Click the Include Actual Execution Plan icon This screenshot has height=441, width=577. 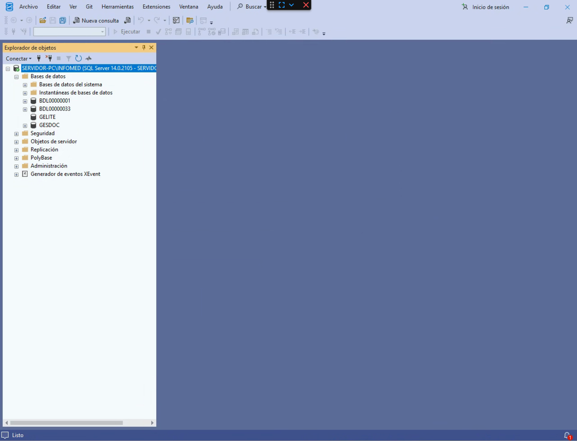click(x=201, y=32)
